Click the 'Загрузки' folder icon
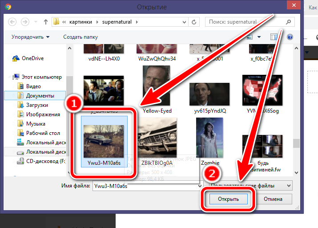 point(20,105)
